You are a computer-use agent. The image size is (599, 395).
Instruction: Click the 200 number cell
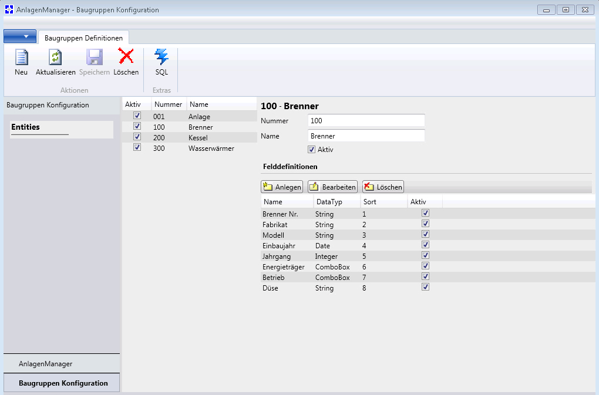pyautogui.click(x=159, y=138)
